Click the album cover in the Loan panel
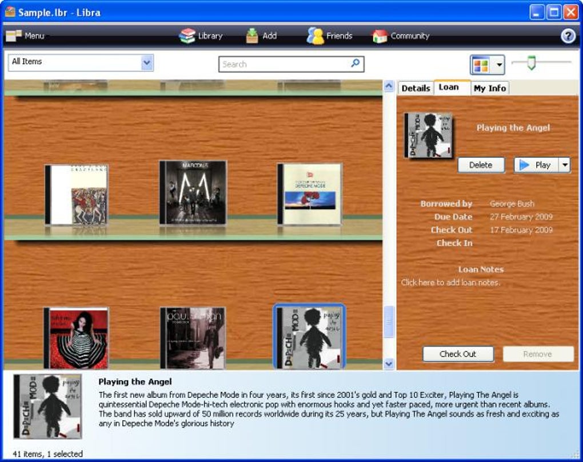This screenshot has height=462, width=583. tap(428, 135)
